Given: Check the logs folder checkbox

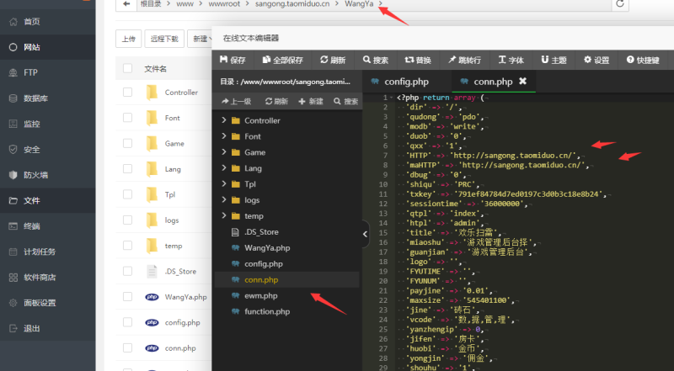Looking at the screenshot, I should pos(128,220).
